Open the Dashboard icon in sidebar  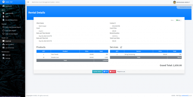tap(3, 6)
